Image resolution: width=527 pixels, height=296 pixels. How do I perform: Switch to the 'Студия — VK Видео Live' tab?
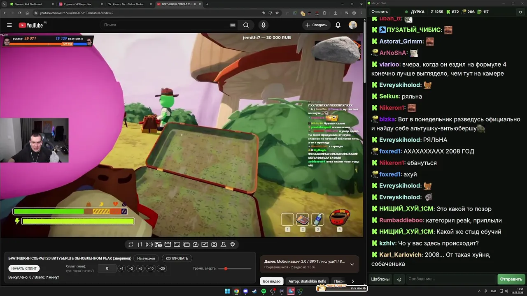81,4
